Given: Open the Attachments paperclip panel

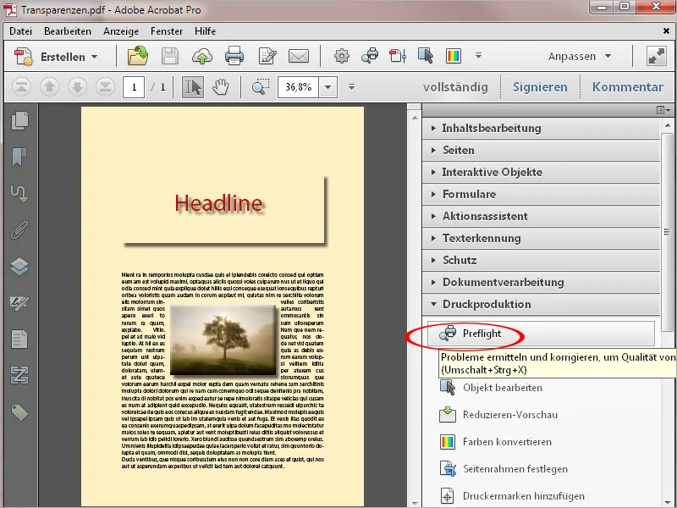Looking at the screenshot, I should 19,229.
